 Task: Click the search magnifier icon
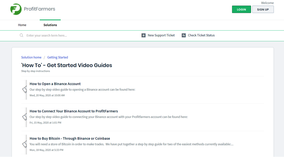(22, 35)
